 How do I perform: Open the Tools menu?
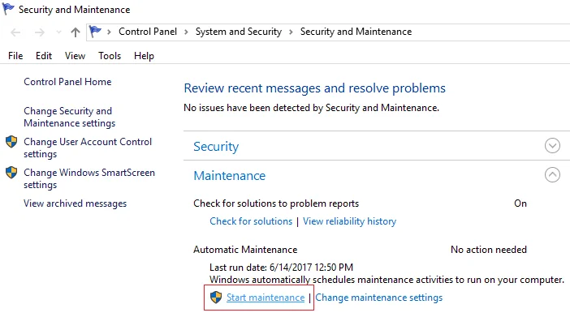[110, 56]
